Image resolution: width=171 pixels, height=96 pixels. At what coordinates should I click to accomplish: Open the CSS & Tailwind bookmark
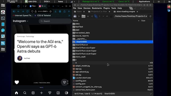[x=44, y=15]
